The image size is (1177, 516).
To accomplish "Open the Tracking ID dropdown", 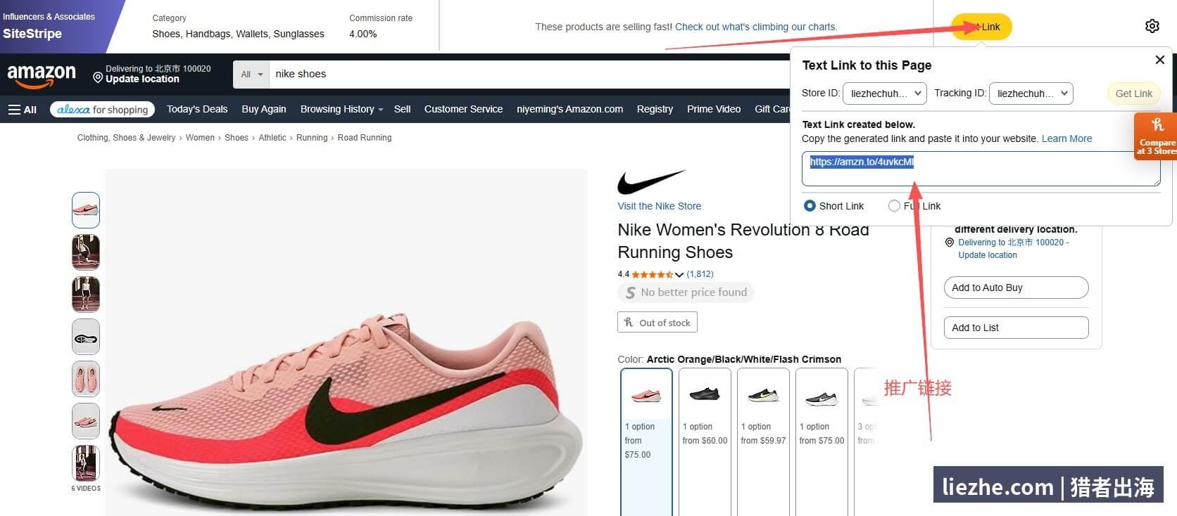I will (1031, 93).
